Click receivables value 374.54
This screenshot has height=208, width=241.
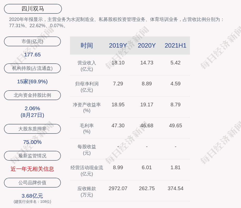pos(175,189)
